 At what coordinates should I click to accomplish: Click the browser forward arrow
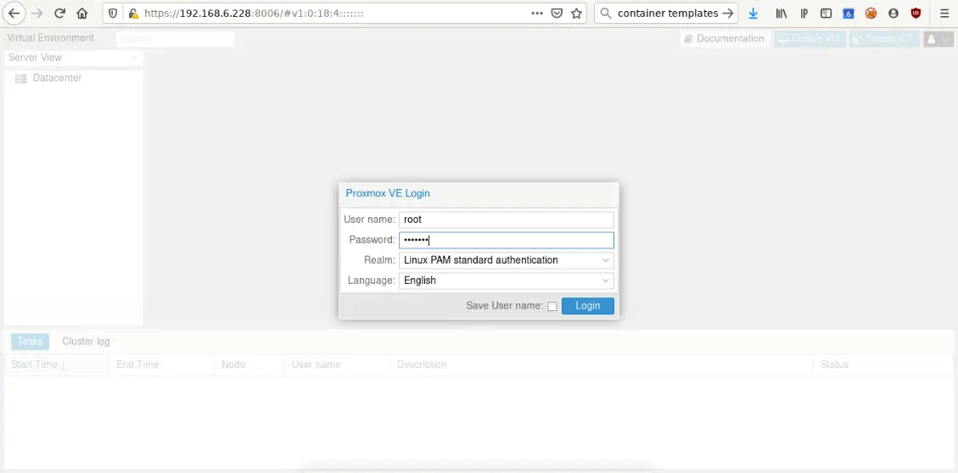37,14
